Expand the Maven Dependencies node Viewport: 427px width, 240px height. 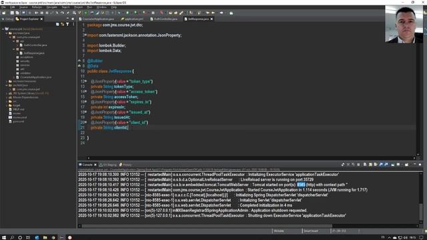[x=7, y=97]
